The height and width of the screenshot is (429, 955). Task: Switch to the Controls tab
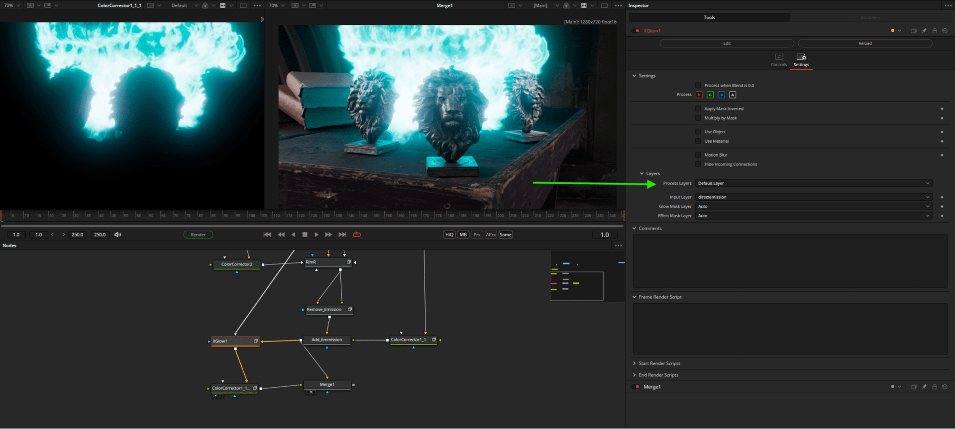pos(779,60)
